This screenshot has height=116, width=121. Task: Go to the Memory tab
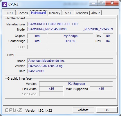tap(55, 13)
